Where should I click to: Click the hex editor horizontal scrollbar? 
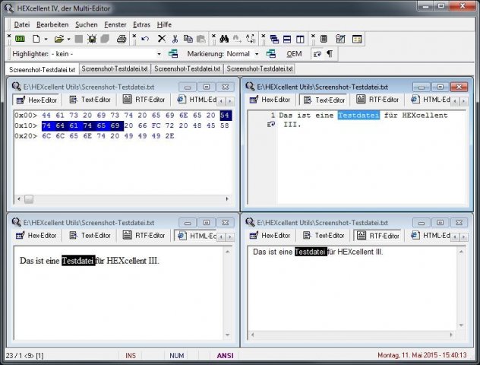122,199
